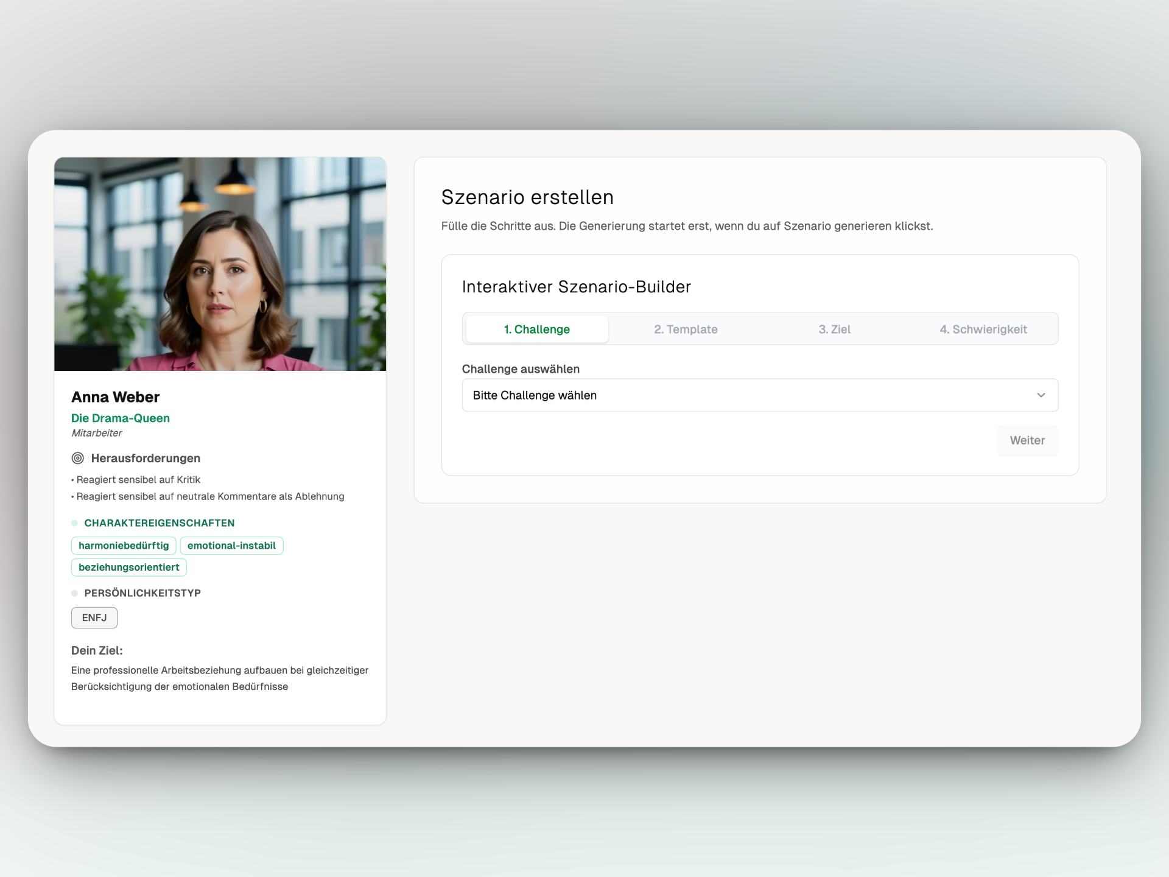Click the name 'Anna Weber'

[115, 396]
